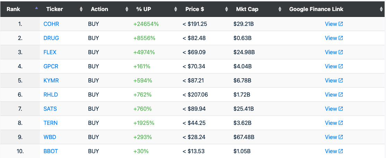
Task: Open the KYMR ticker link
Action: click(51, 80)
